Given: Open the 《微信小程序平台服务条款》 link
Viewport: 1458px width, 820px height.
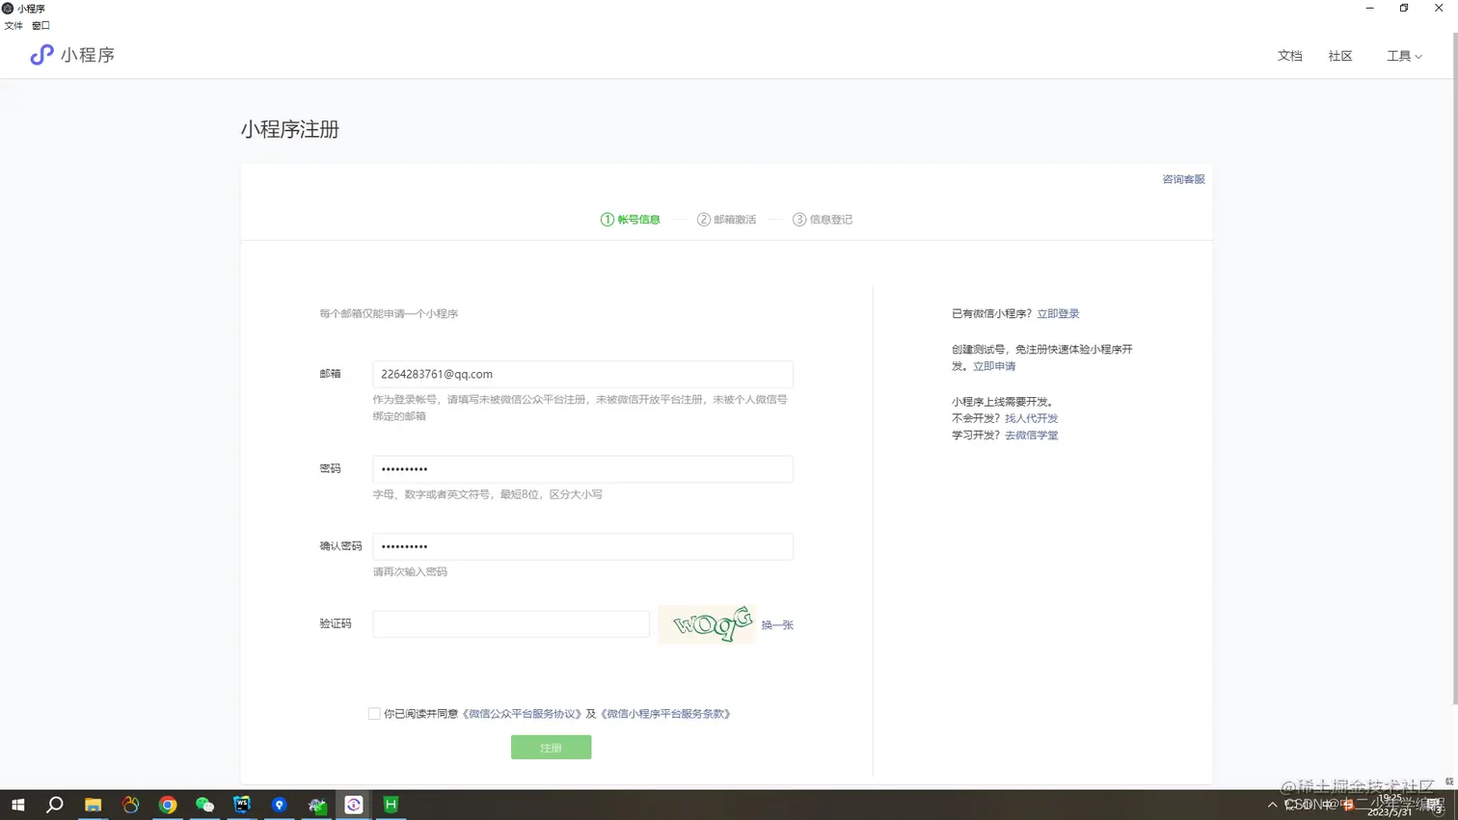Looking at the screenshot, I should click(x=665, y=714).
